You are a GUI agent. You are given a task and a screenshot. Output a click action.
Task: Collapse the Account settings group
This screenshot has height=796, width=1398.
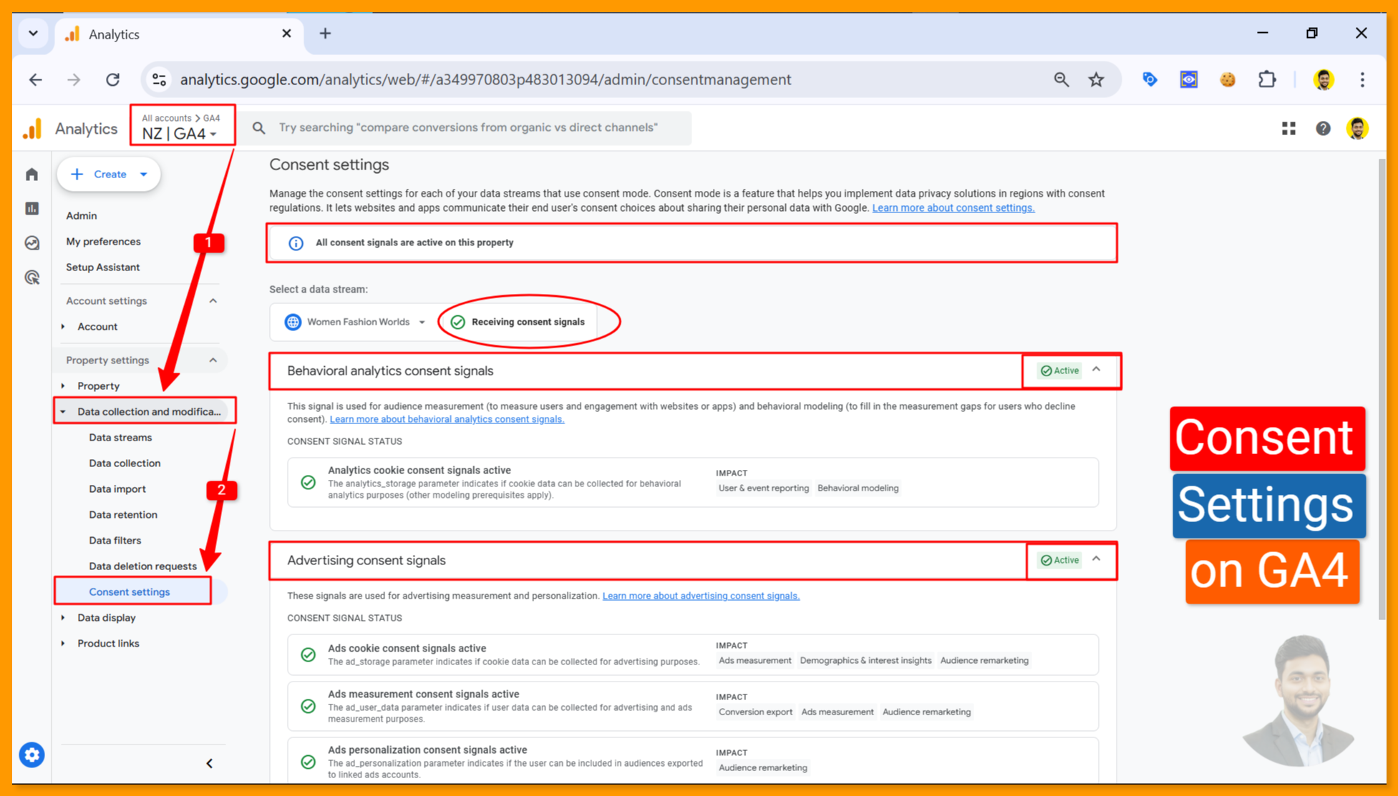(213, 301)
